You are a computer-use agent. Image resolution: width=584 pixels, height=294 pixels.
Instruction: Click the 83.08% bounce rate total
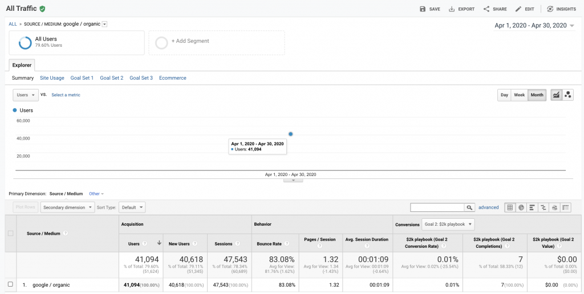pos(282,259)
